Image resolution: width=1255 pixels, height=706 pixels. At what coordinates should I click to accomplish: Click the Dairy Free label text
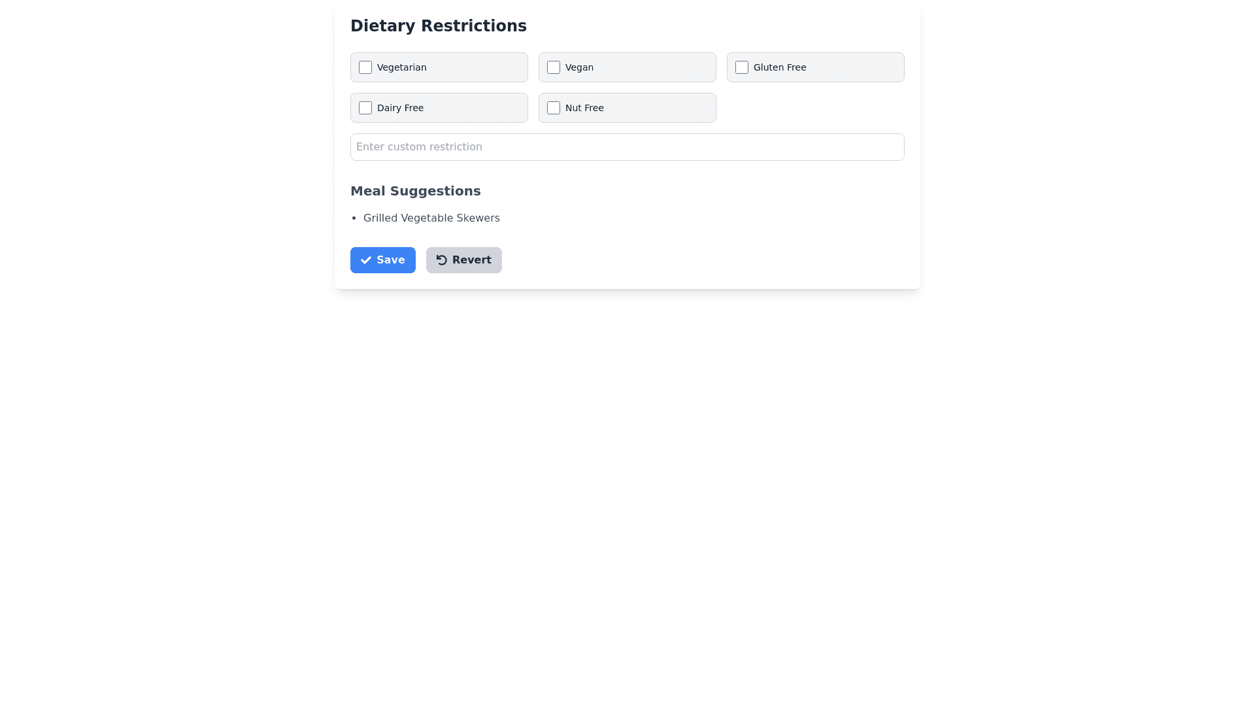pyautogui.click(x=400, y=108)
